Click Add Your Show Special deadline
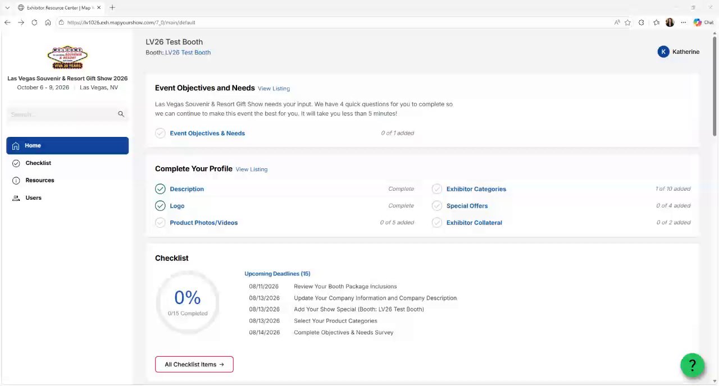The width and height of the screenshot is (719, 386). (x=358, y=310)
